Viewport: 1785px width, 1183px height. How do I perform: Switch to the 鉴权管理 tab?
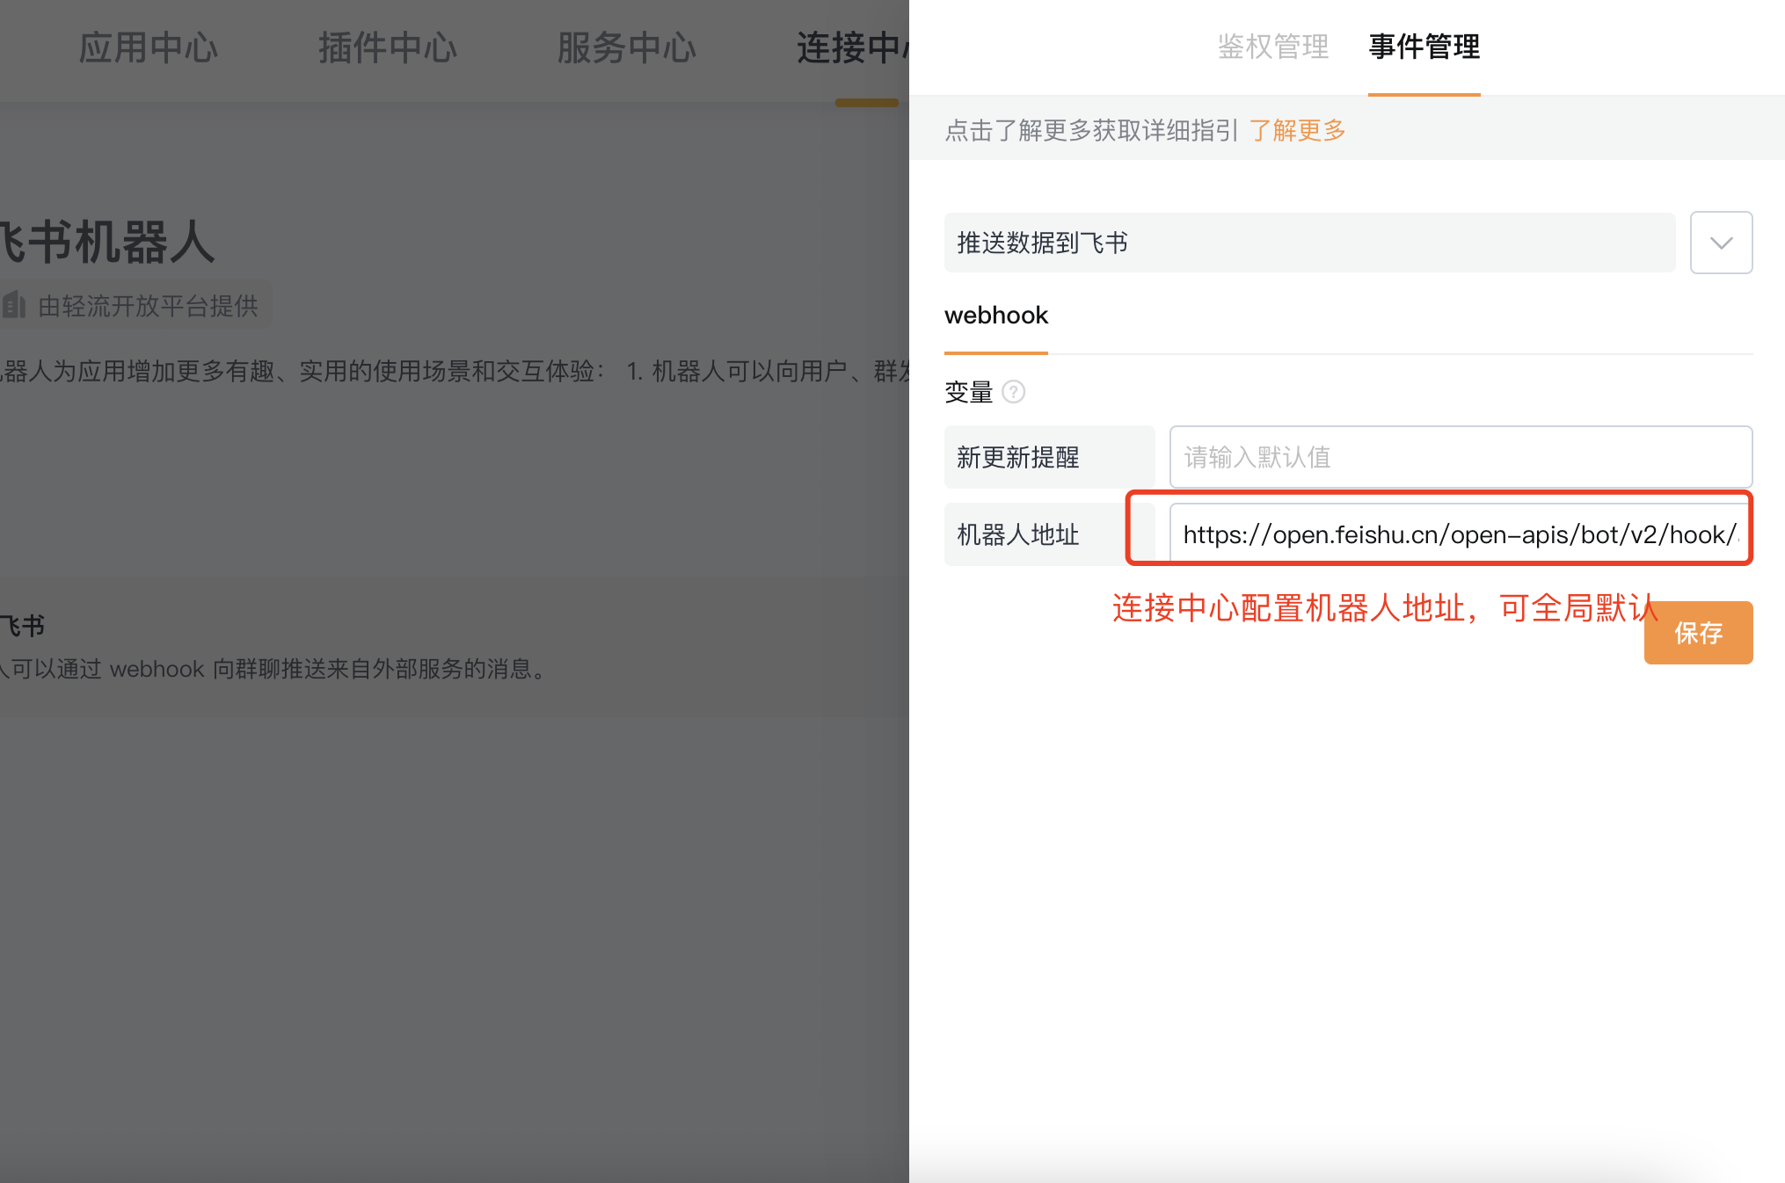1272,47
